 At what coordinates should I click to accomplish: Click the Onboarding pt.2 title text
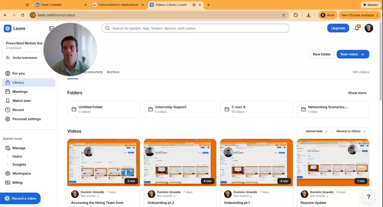tap(161, 203)
